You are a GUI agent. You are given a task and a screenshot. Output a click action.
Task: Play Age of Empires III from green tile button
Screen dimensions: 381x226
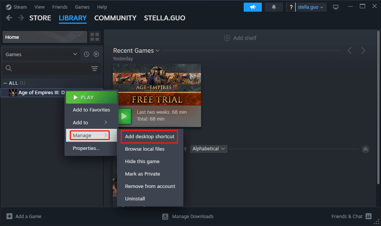tap(124, 116)
